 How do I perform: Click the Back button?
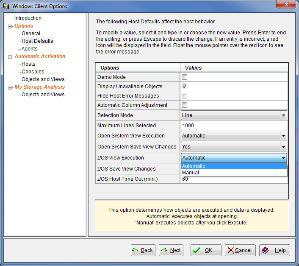143,250
